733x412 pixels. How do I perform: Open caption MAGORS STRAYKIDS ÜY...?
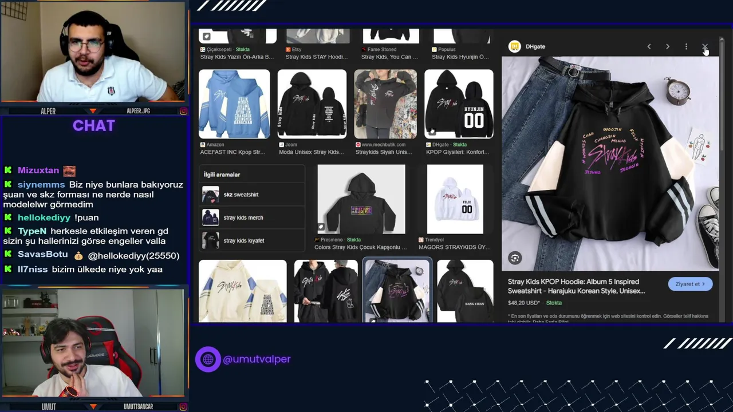tap(455, 247)
